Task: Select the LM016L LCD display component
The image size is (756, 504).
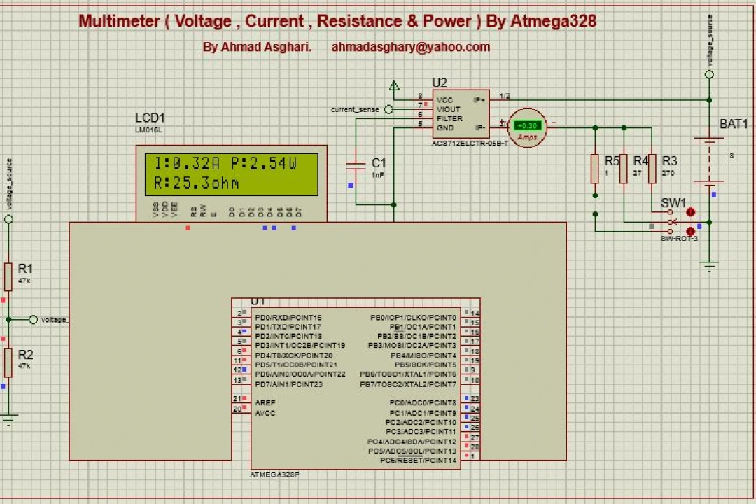Action: (232, 183)
